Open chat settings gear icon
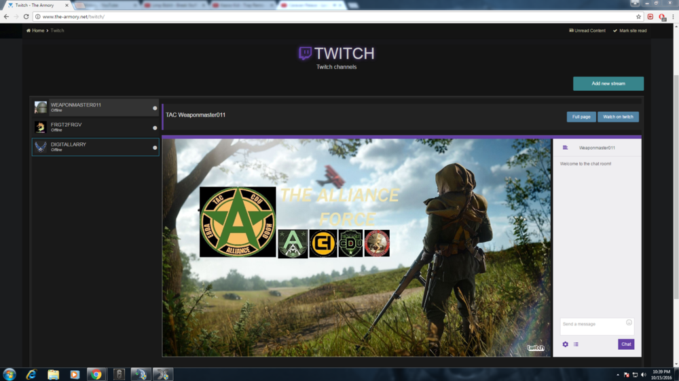Image resolution: width=679 pixels, height=381 pixels. pos(565,344)
